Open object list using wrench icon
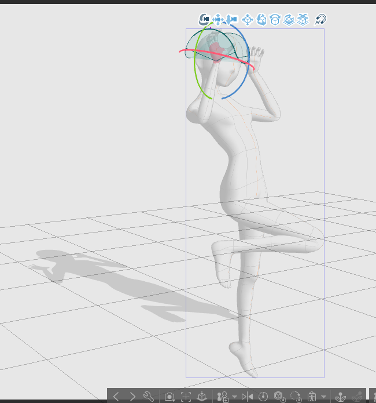 (149, 396)
